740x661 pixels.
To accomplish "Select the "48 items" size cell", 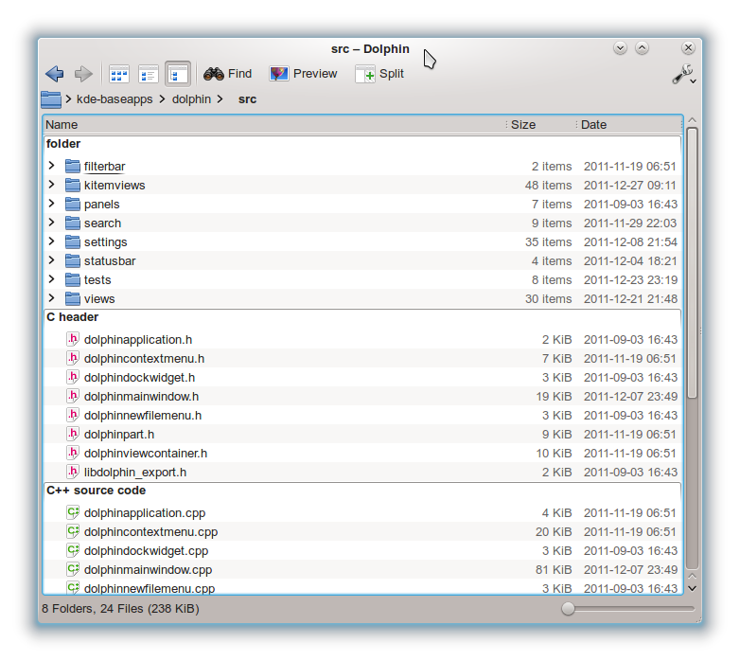I will pyautogui.click(x=549, y=185).
